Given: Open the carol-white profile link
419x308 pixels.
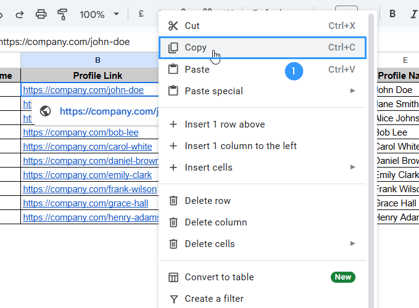Looking at the screenshot, I should coord(88,147).
